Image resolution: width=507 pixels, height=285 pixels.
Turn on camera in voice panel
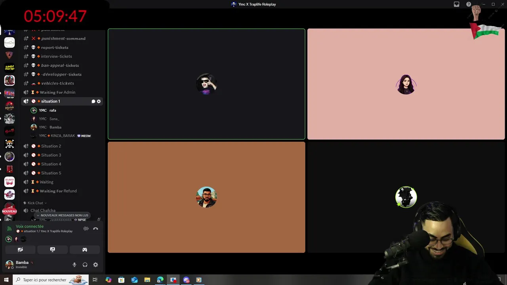(x=20, y=250)
